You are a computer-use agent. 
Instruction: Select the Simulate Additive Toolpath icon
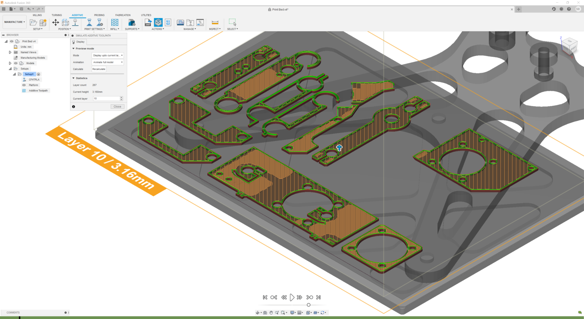pyautogui.click(x=158, y=22)
